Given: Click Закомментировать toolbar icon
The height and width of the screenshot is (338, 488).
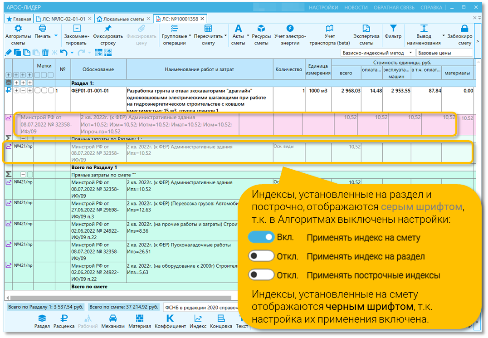Looking at the screenshot, I should (77, 29).
